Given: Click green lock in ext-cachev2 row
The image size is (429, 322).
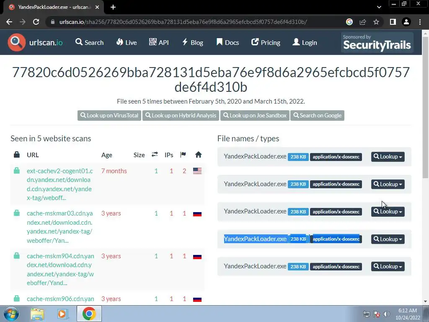Looking at the screenshot, I should pyautogui.click(x=17, y=171).
